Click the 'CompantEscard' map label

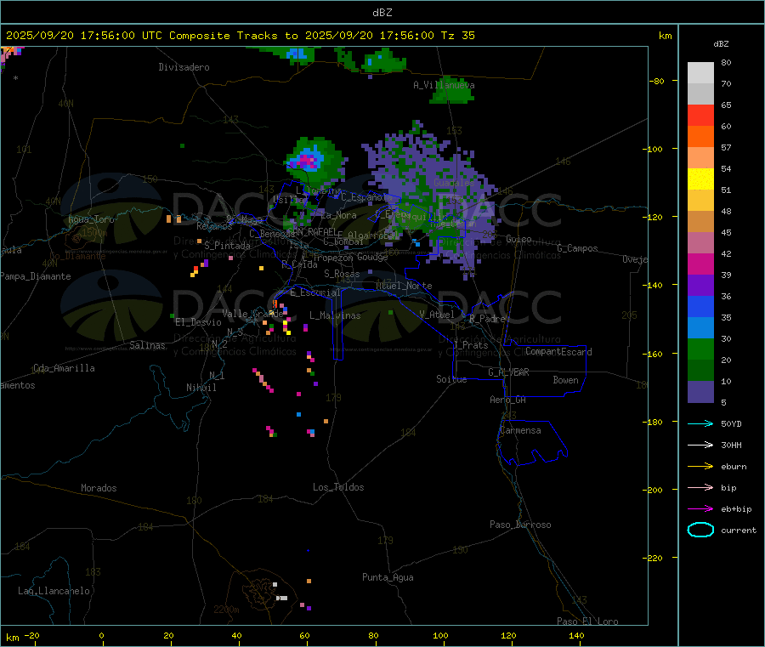pos(558,352)
